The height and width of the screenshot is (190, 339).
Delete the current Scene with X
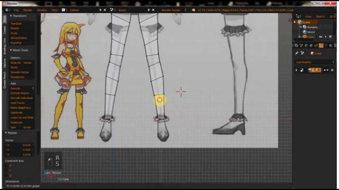pos(153,10)
